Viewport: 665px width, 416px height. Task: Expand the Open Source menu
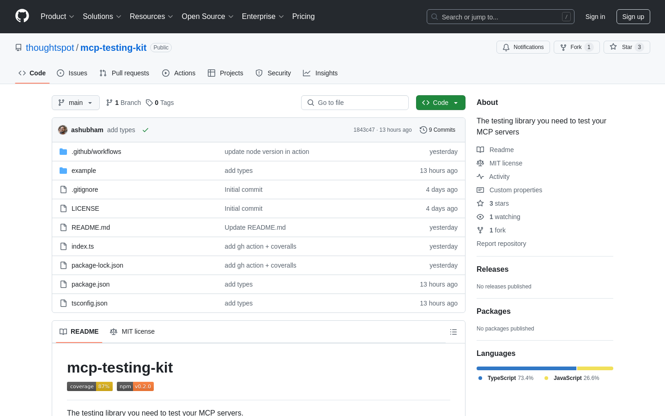coord(208,17)
